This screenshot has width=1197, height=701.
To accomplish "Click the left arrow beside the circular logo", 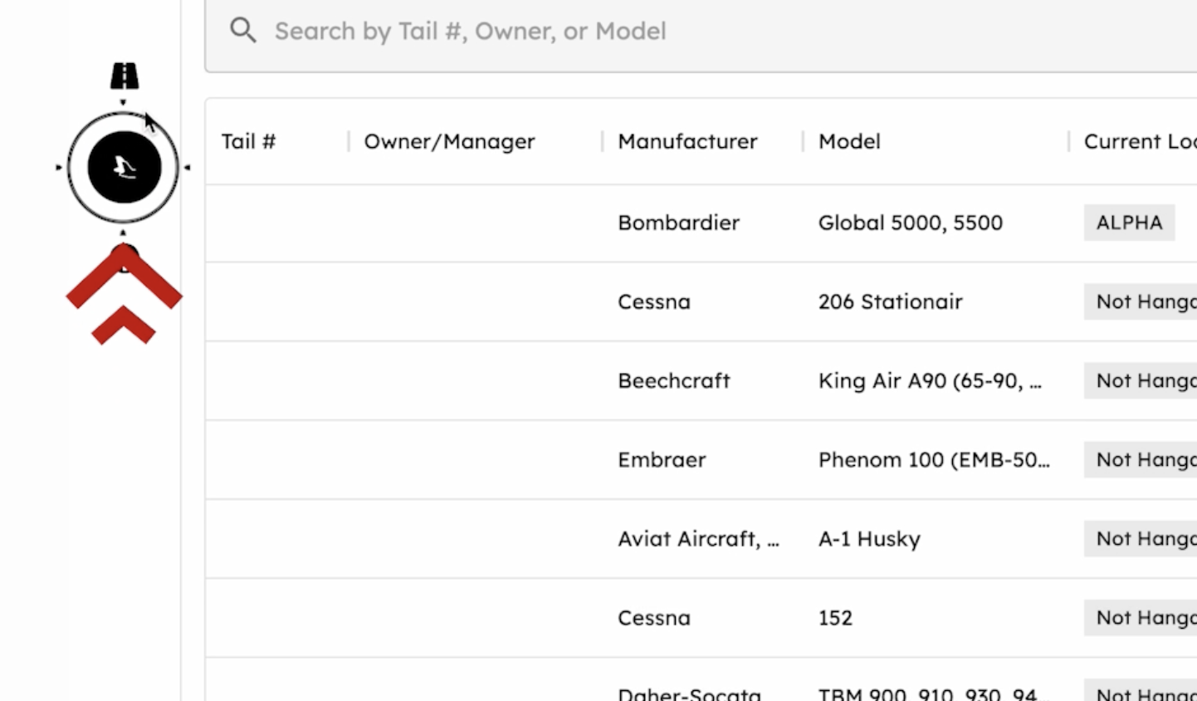I will (x=58, y=167).
